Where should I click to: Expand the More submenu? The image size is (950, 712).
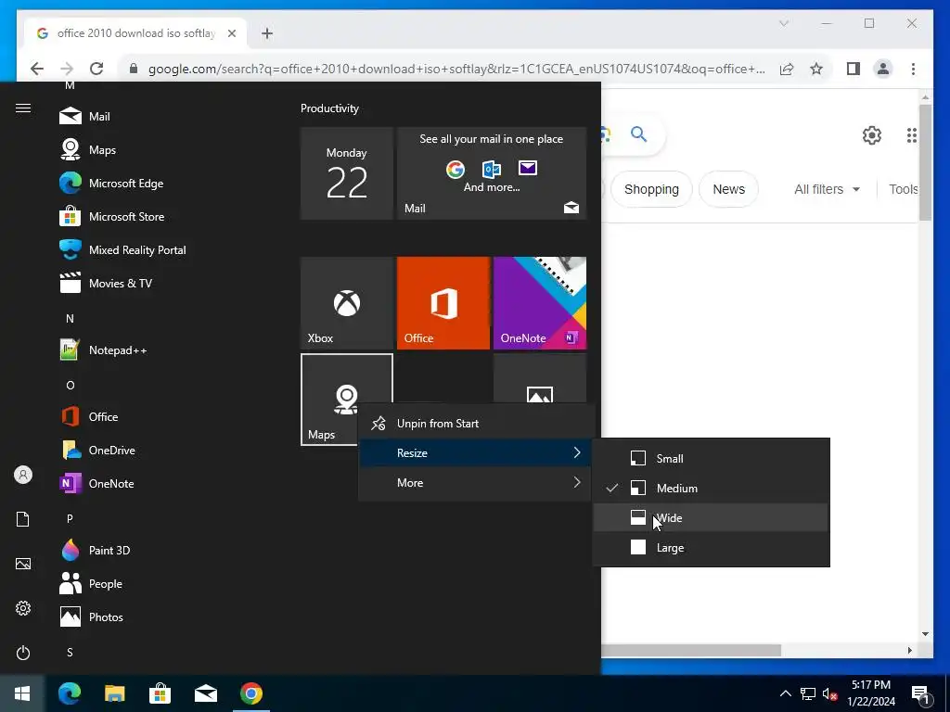(x=475, y=482)
